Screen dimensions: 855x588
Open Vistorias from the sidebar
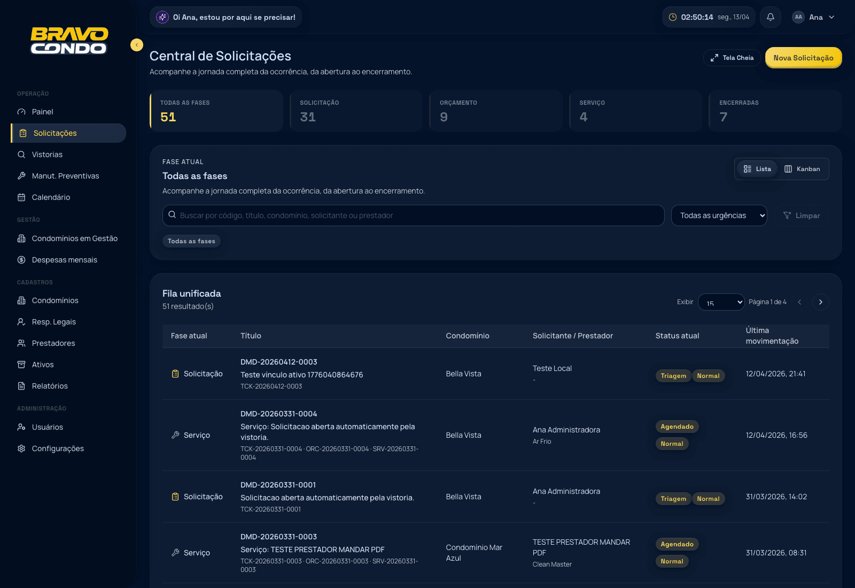pyautogui.click(x=47, y=154)
